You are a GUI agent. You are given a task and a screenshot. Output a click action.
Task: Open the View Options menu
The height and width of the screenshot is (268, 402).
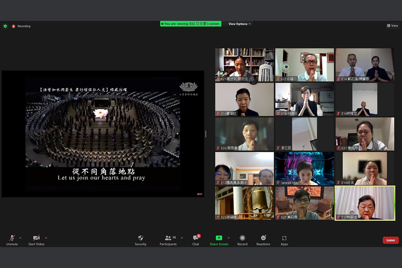pos(239,24)
